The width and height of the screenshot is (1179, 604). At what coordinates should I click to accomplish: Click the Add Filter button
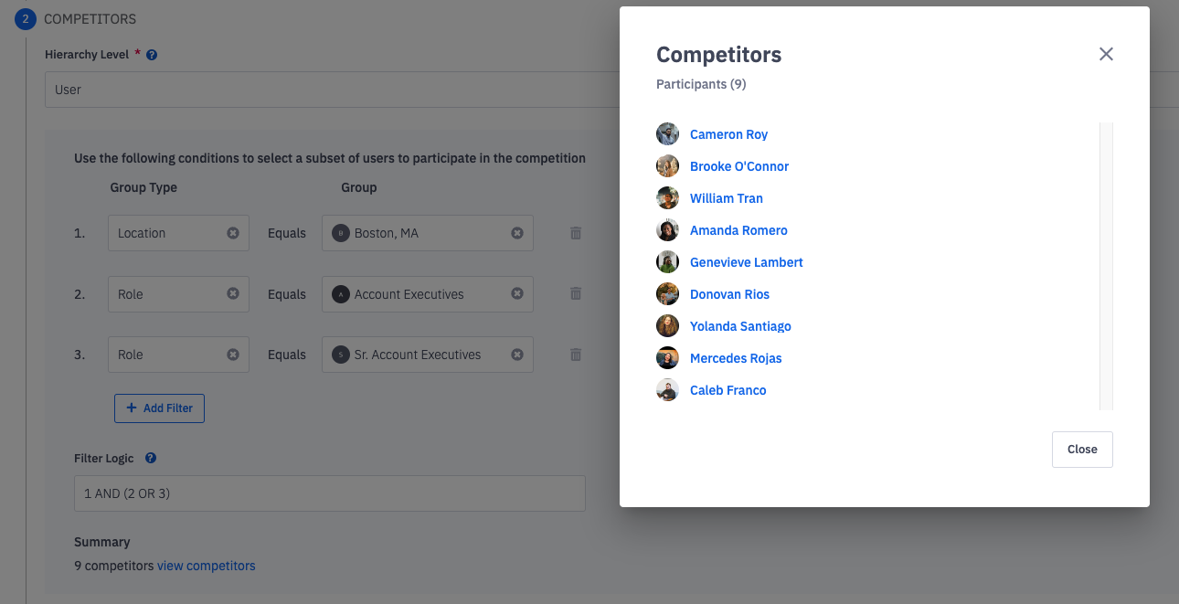tap(159, 408)
